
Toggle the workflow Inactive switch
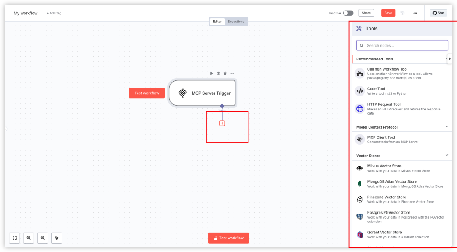[x=348, y=13]
